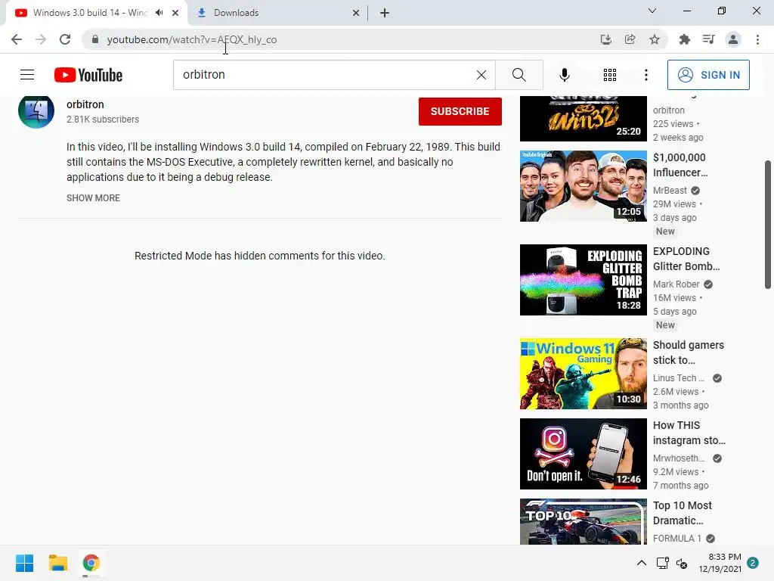Open the orbitron channel name link
This screenshot has width=774, height=581.
tap(85, 104)
